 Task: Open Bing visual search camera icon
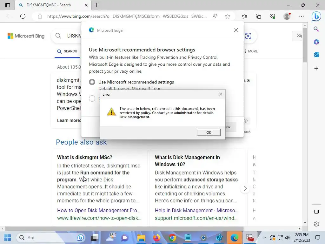248,36
